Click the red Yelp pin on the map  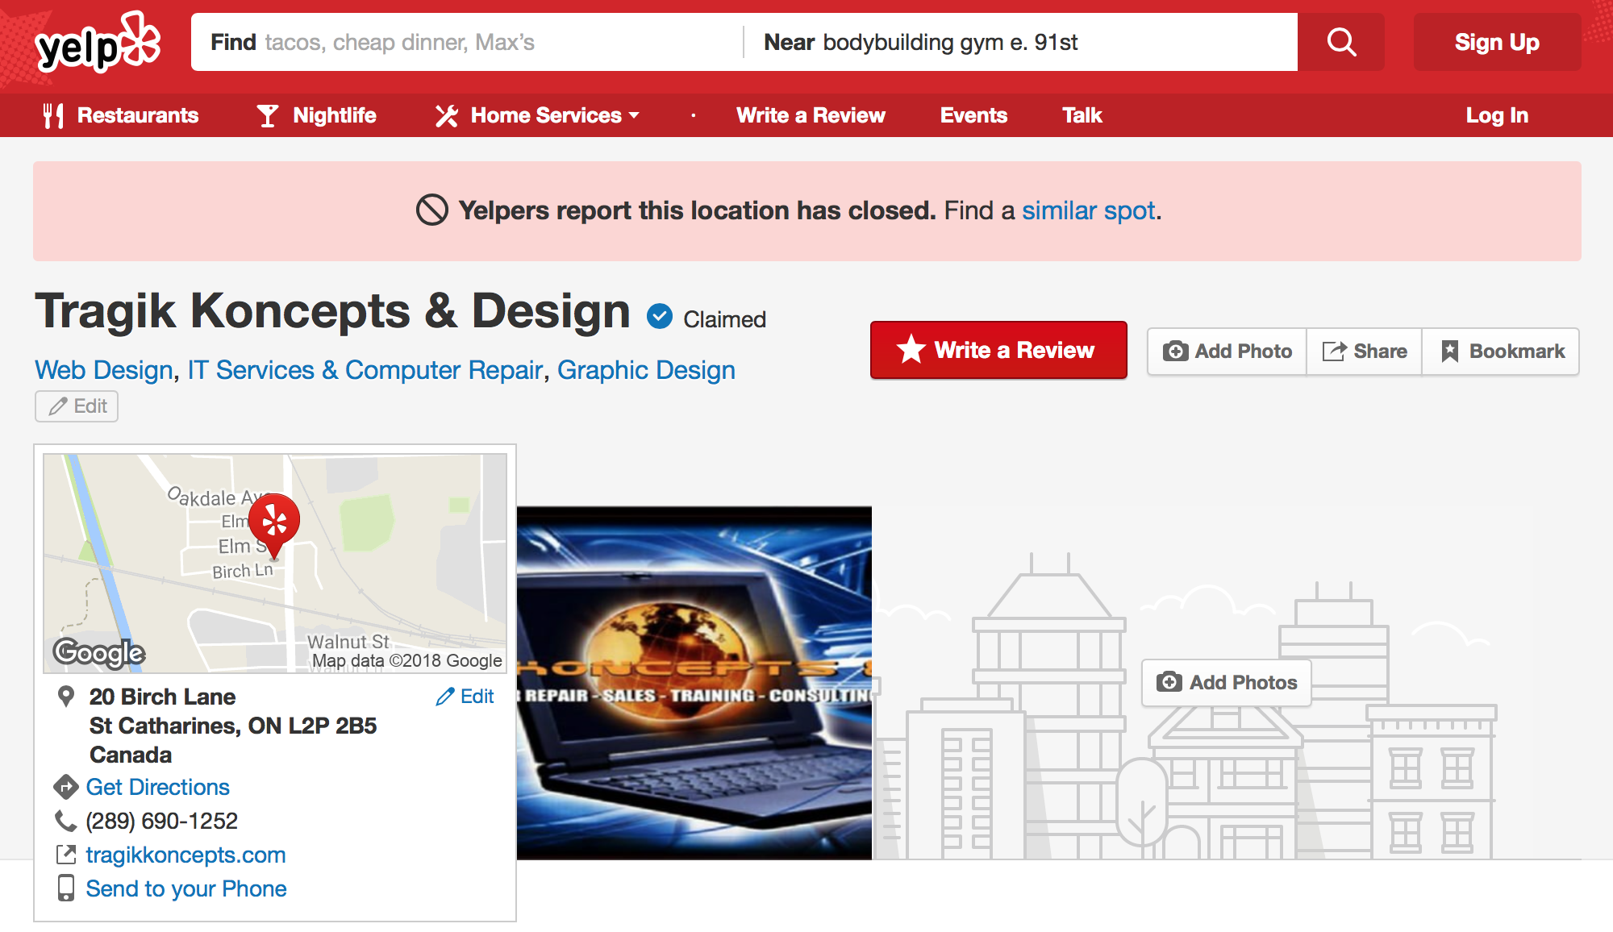pos(274,526)
